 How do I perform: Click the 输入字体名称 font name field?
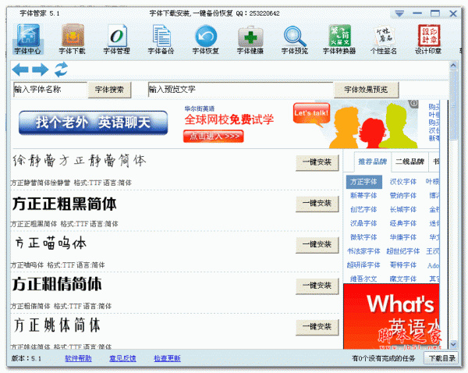(x=50, y=90)
